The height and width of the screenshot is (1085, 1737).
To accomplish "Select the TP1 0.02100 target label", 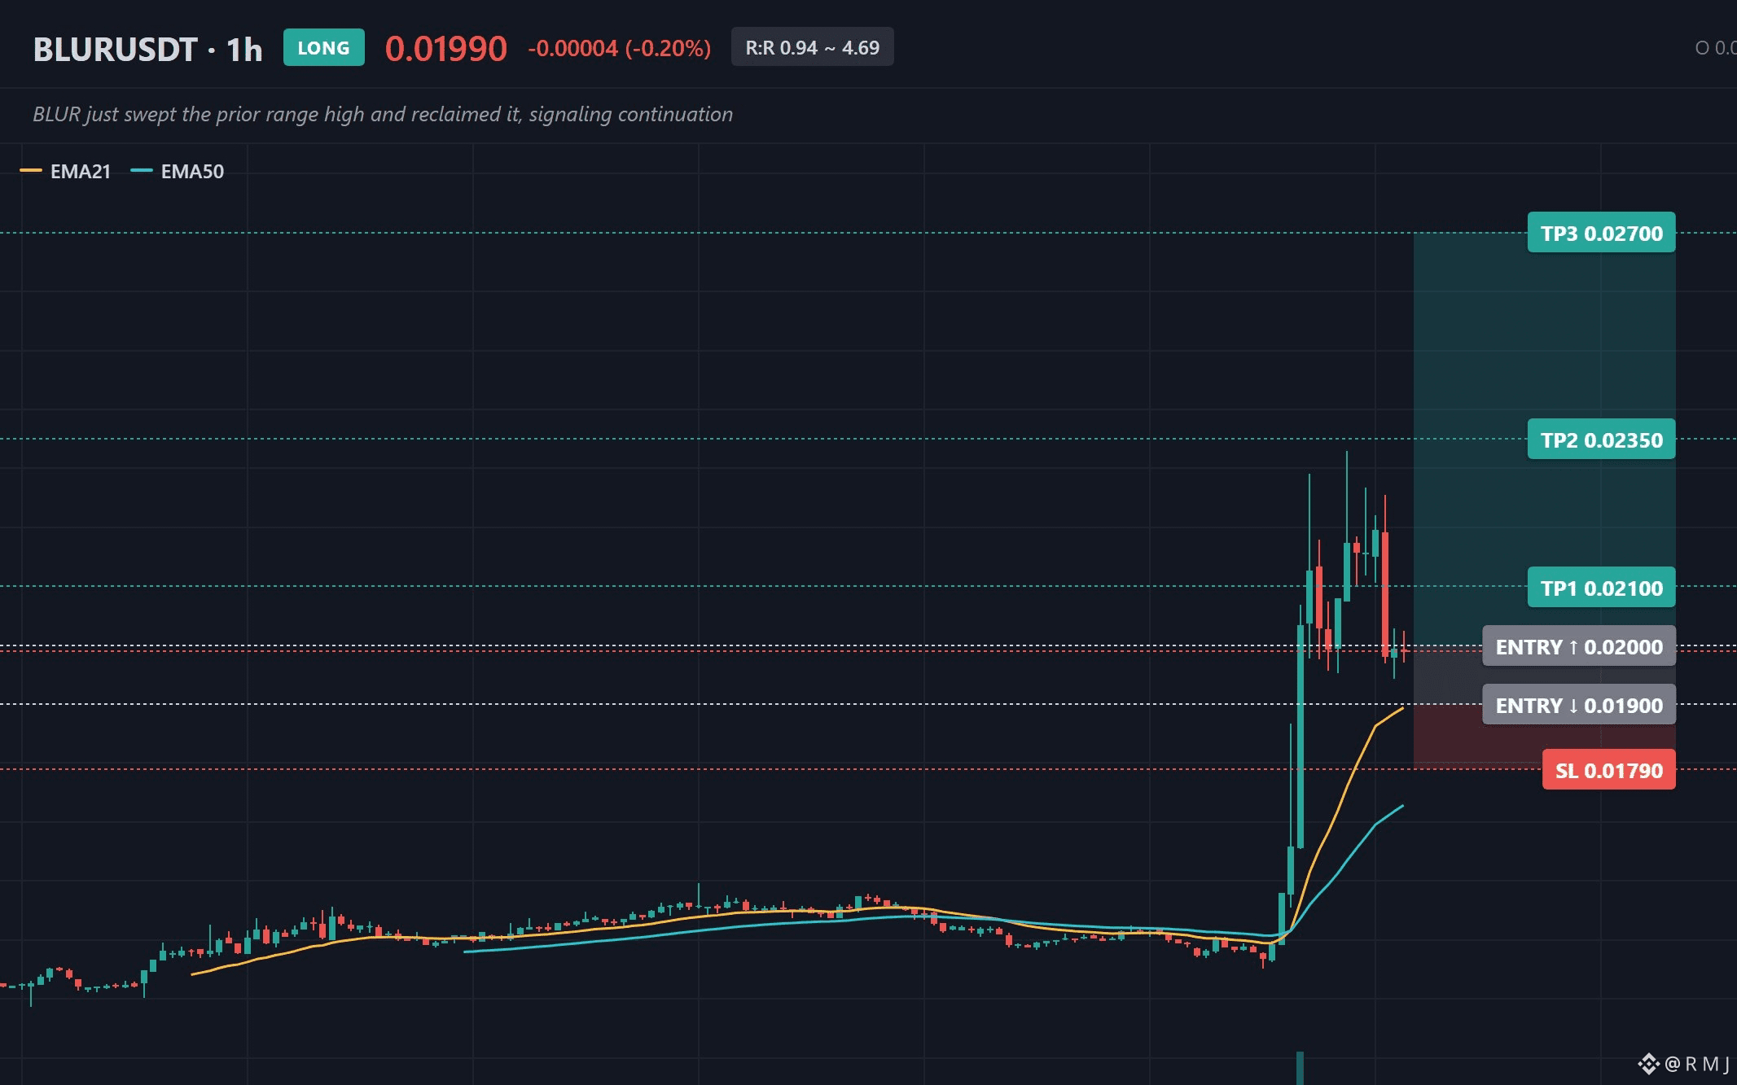I will pyautogui.click(x=1601, y=588).
